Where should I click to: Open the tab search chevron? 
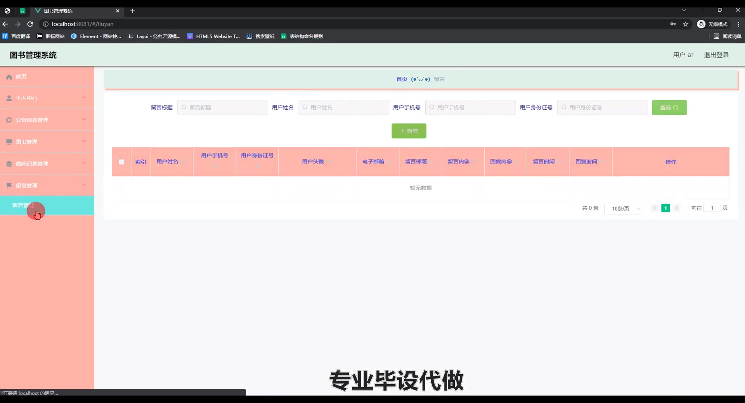pyautogui.click(x=684, y=10)
